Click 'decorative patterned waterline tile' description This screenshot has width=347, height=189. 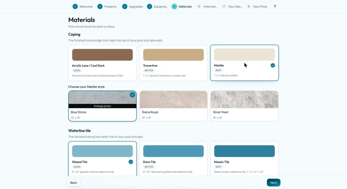click(x=168, y=172)
